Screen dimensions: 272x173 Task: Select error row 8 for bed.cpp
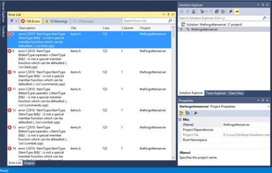click(89, 40)
